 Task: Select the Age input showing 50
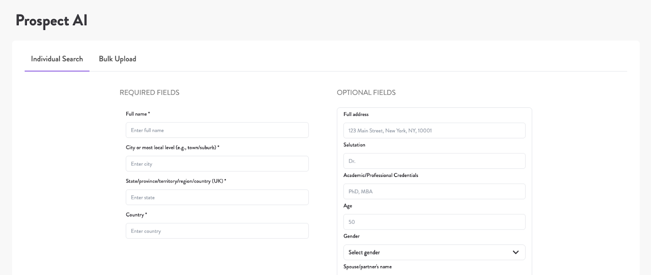coord(434,222)
